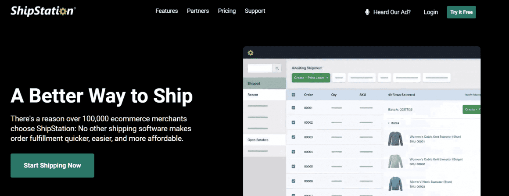
Task: Click the Women's Cable Knit Sweater (Beige) thumbnail
Action: tap(395, 161)
